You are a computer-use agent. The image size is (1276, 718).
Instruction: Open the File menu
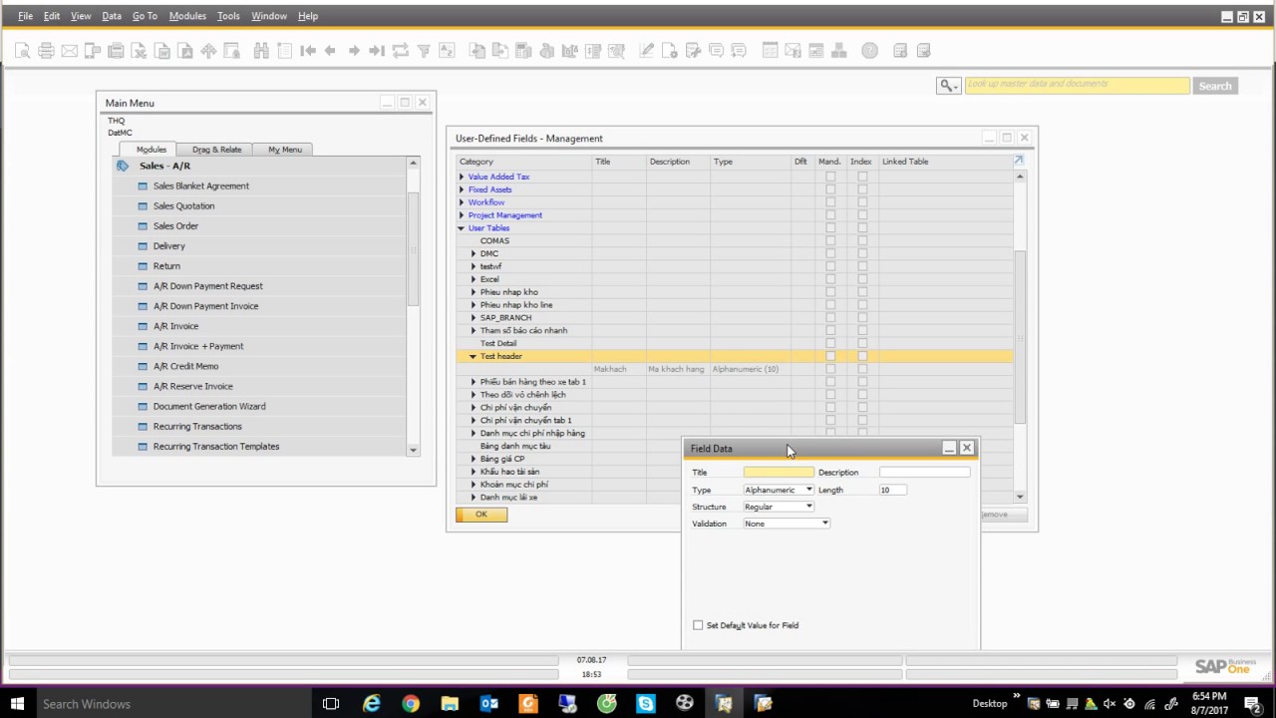(25, 16)
